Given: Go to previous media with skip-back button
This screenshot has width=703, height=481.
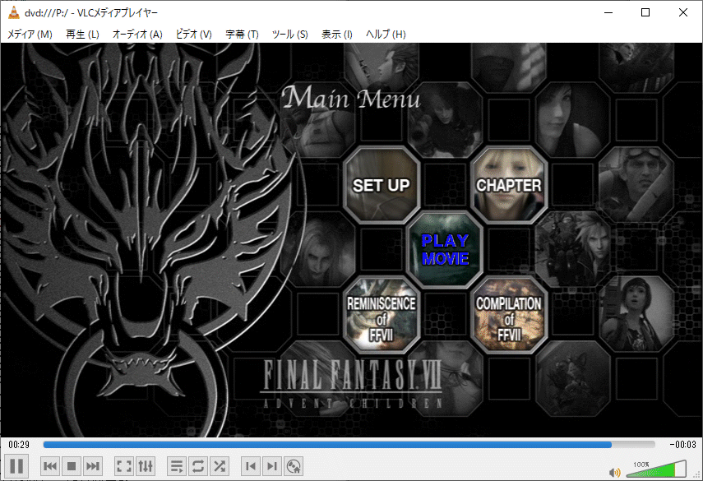Looking at the screenshot, I should (x=50, y=466).
